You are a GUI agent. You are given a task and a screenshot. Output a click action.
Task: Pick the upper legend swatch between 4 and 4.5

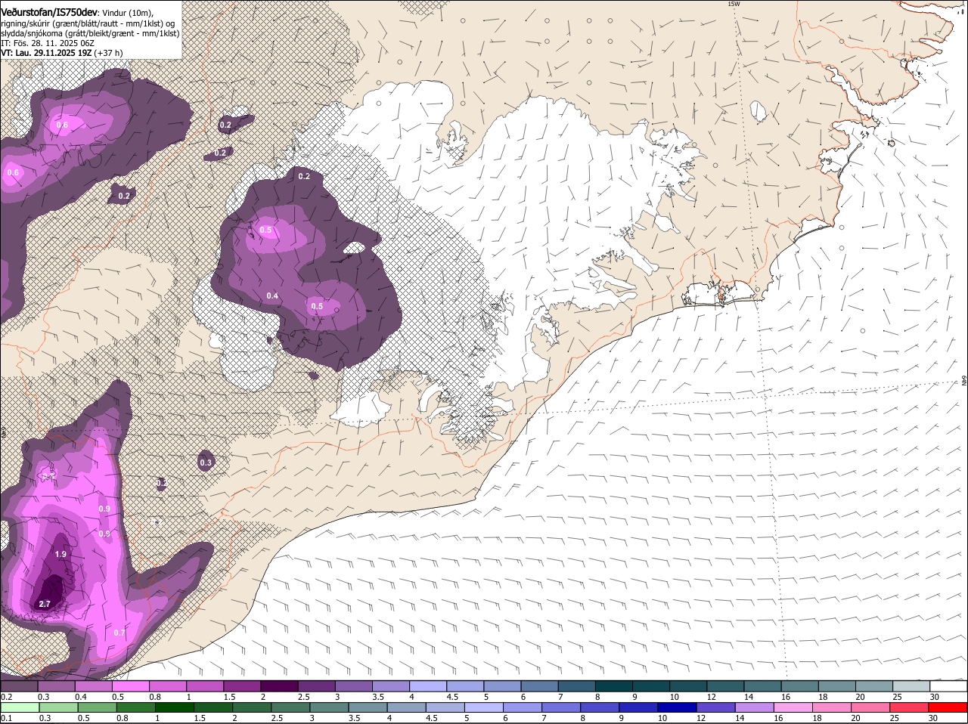coord(427,685)
